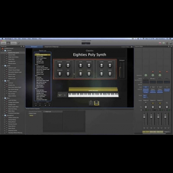Toggle Override Parent Setting checkbox
This screenshot has width=173, height=173.
click(x=28, y=111)
